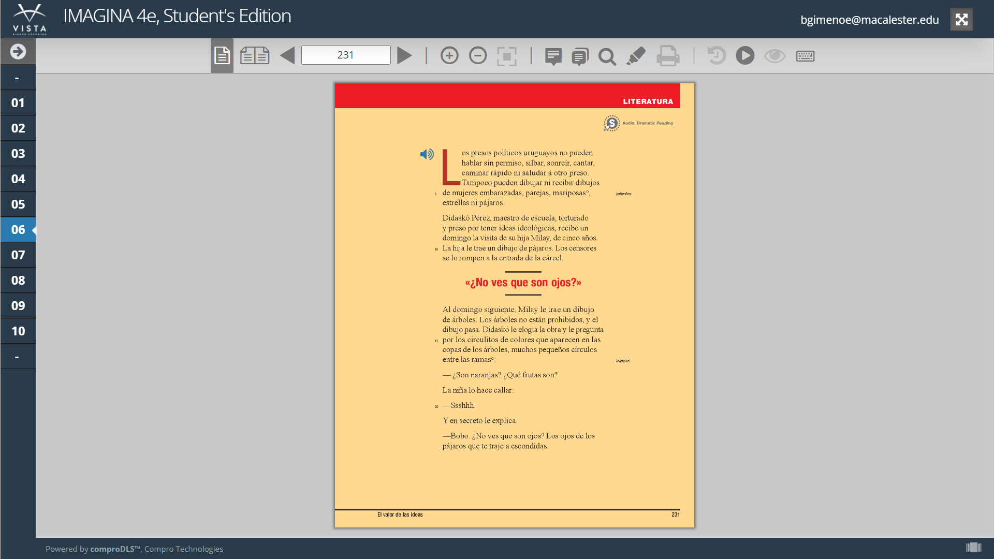Expand sidebar with the arrow button
994x559 pixels.
click(x=18, y=51)
